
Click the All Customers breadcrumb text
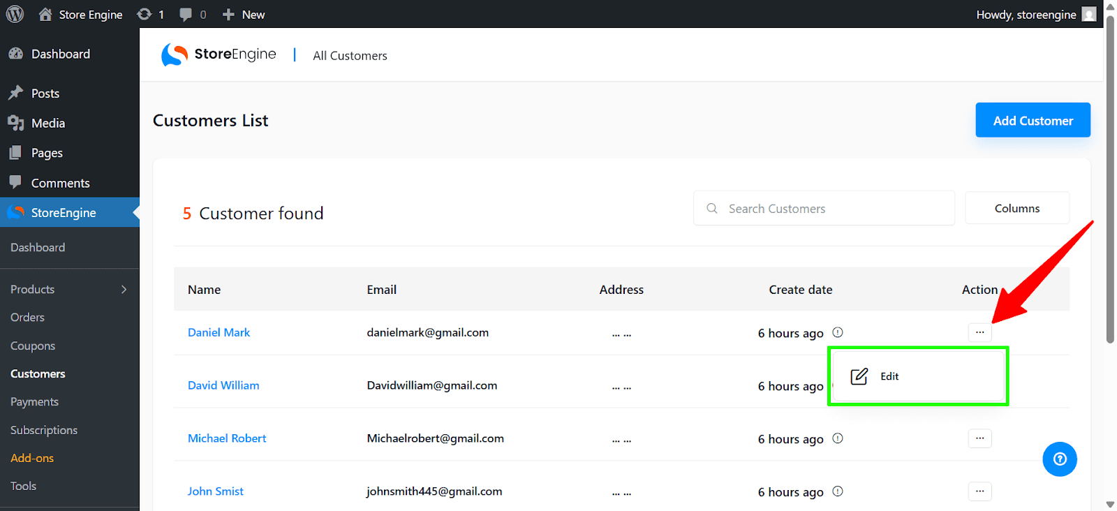click(350, 56)
